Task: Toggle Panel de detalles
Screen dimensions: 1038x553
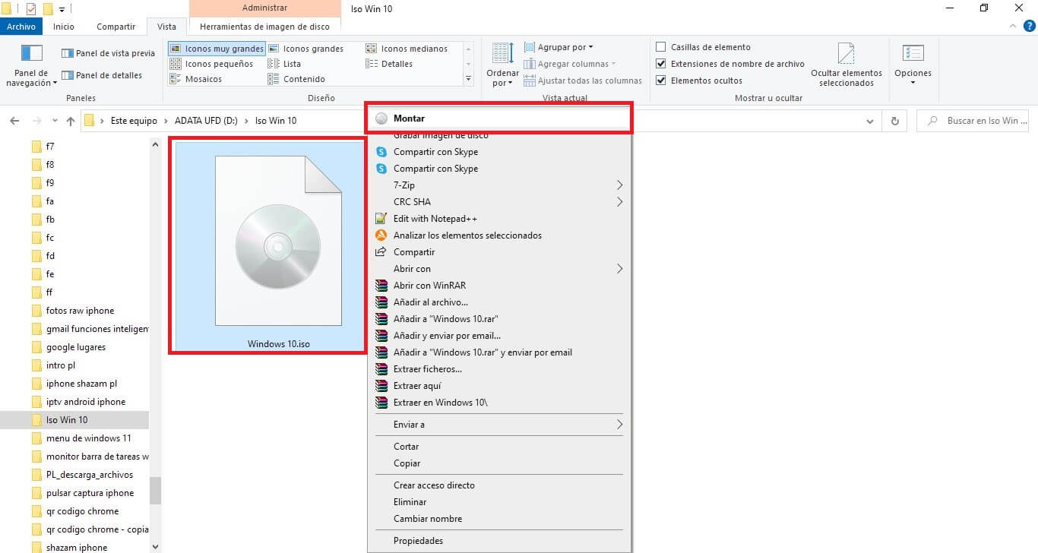Action: click(x=102, y=75)
